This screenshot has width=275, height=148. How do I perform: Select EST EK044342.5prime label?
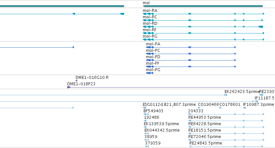click(x=162, y=130)
